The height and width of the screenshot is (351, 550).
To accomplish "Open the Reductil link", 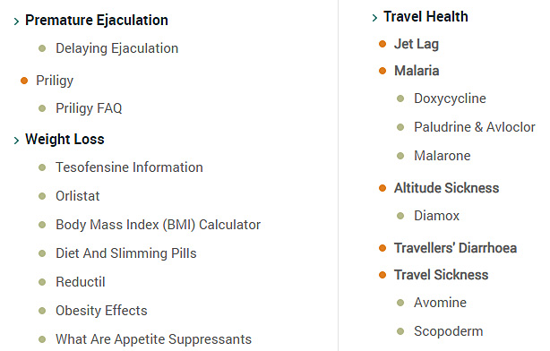I will pyautogui.click(x=81, y=282).
